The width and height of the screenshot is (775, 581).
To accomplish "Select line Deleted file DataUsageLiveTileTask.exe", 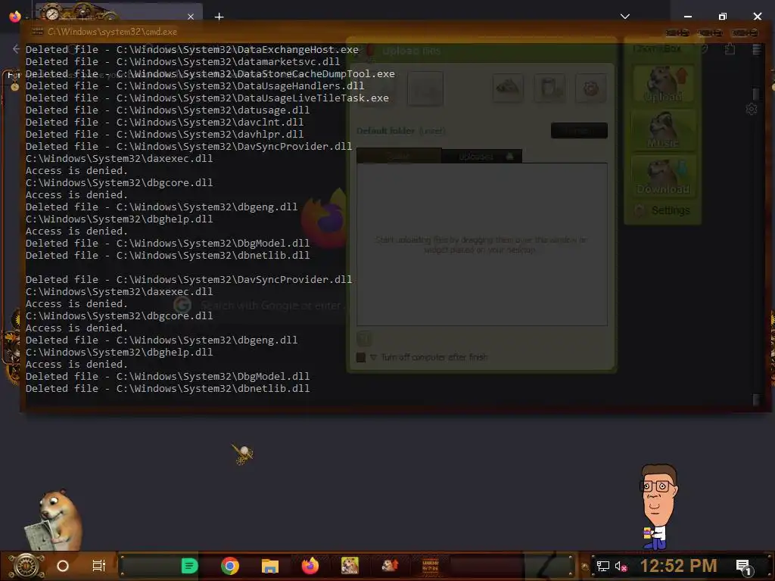I will point(207,98).
